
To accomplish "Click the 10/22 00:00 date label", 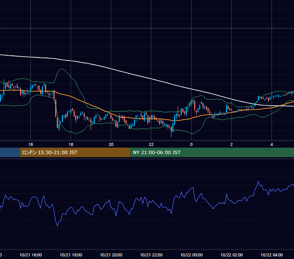I will coord(192,255).
